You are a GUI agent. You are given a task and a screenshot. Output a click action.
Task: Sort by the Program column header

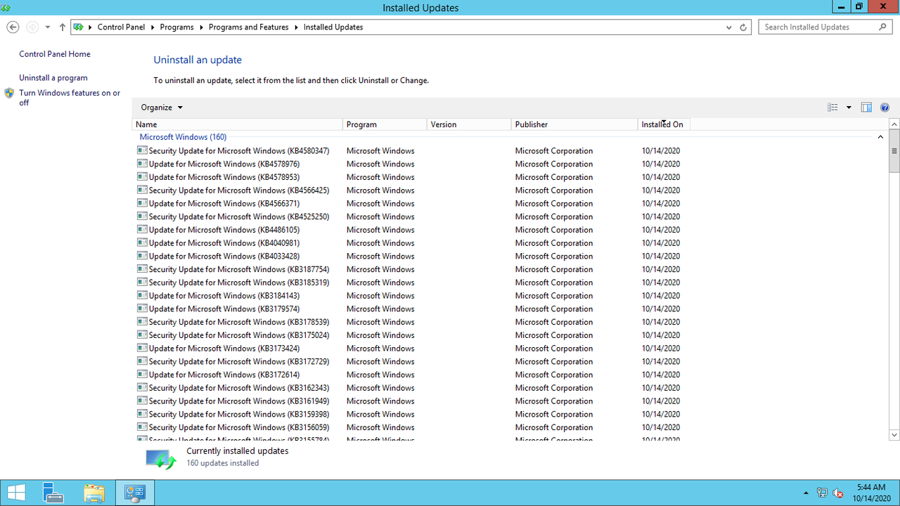click(385, 124)
